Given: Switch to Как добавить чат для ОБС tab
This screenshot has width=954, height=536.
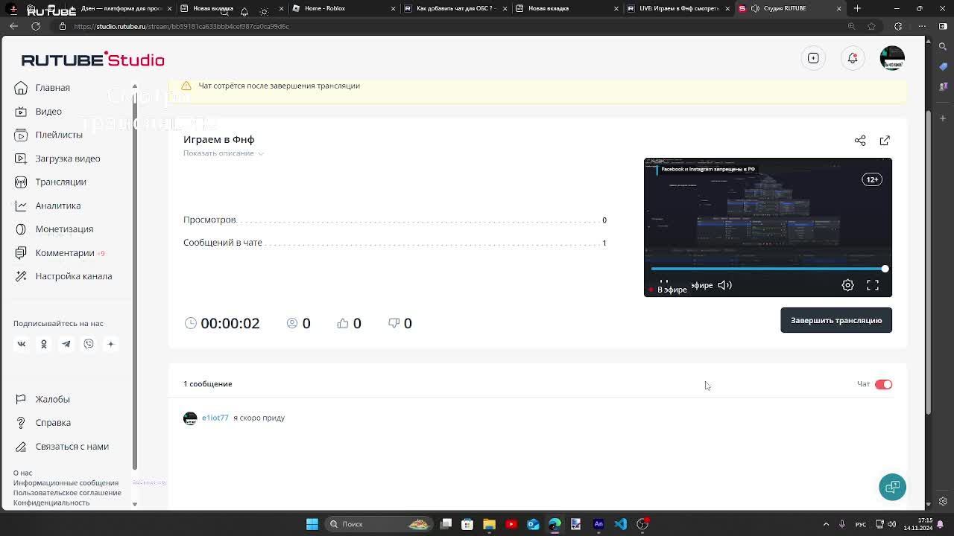Looking at the screenshot, I should coord(455,8).
